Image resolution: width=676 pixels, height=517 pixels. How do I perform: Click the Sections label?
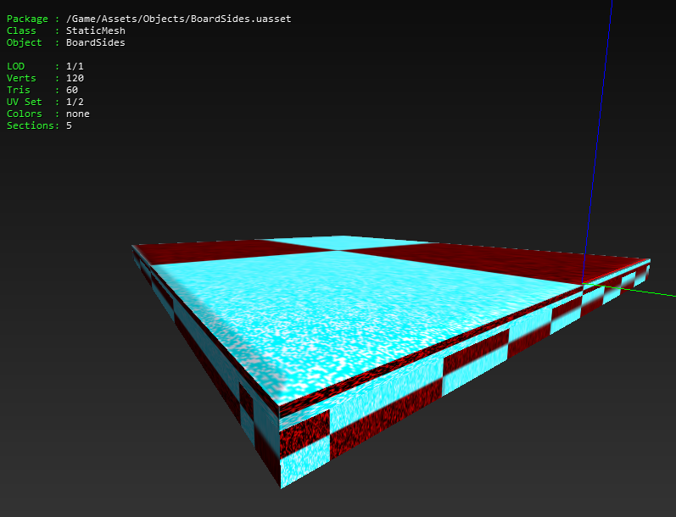coord(31,125)
